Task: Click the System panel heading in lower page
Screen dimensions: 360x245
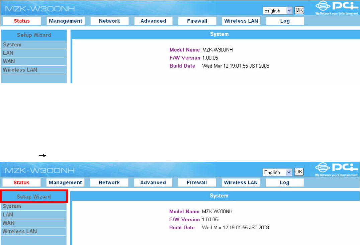Action: pos(219,196)
